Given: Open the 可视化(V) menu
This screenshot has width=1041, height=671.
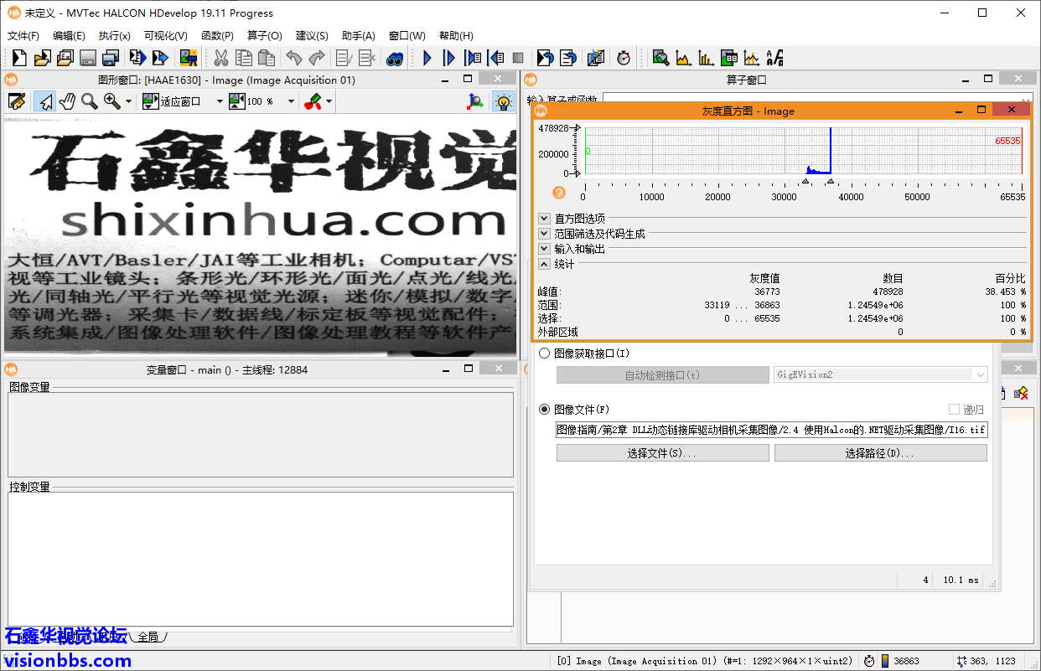Looking at the screenshot, I should coord(166,35).
